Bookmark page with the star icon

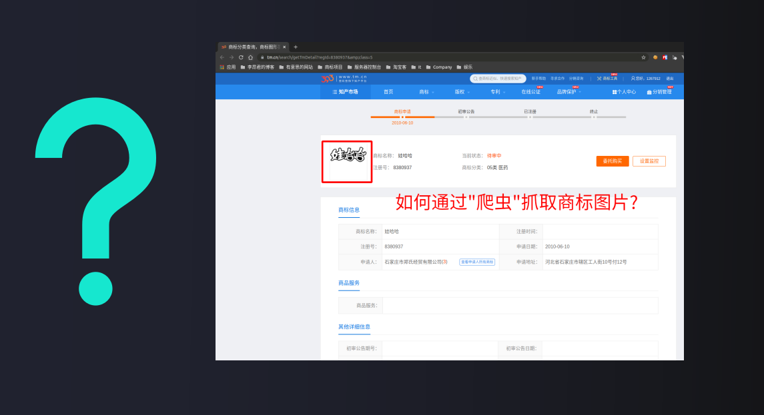pos(643,57)
